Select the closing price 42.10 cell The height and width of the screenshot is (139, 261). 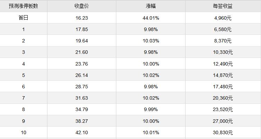[x=81, y=132]
